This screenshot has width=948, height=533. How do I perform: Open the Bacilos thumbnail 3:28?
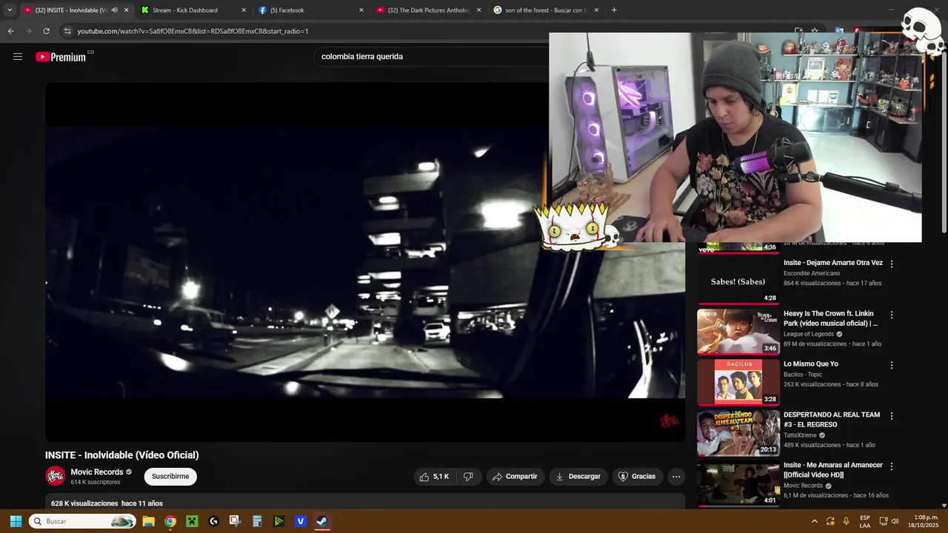pos(738,383)
